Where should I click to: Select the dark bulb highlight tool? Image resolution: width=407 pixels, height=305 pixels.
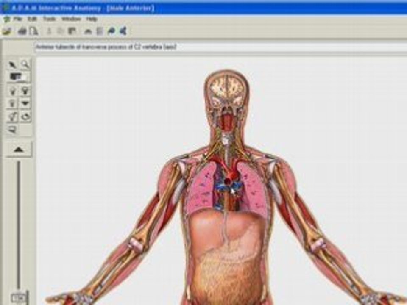[25, 91]
